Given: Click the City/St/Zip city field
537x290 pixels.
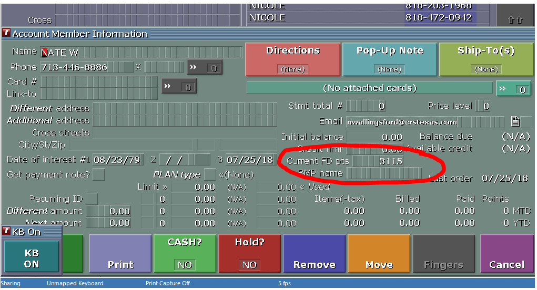Looking at the screenshot, I should click(x=131, y=145).
